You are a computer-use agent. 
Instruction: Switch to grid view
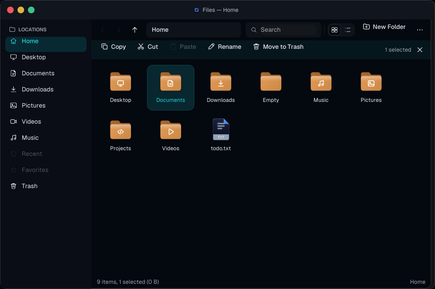(x=335, y=30)
